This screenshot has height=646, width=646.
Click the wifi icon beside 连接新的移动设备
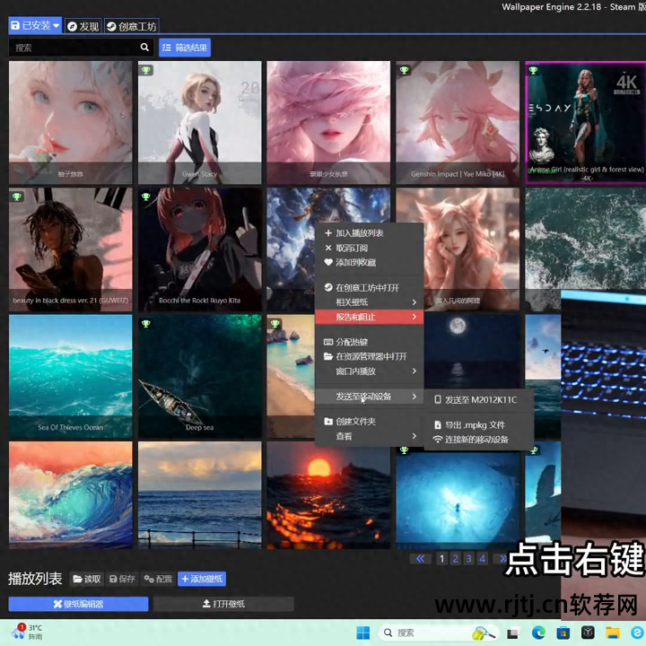(438, 440)
